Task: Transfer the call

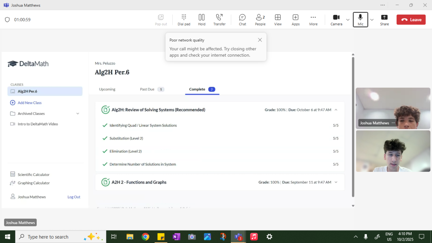Action: (x=219, y=20)
